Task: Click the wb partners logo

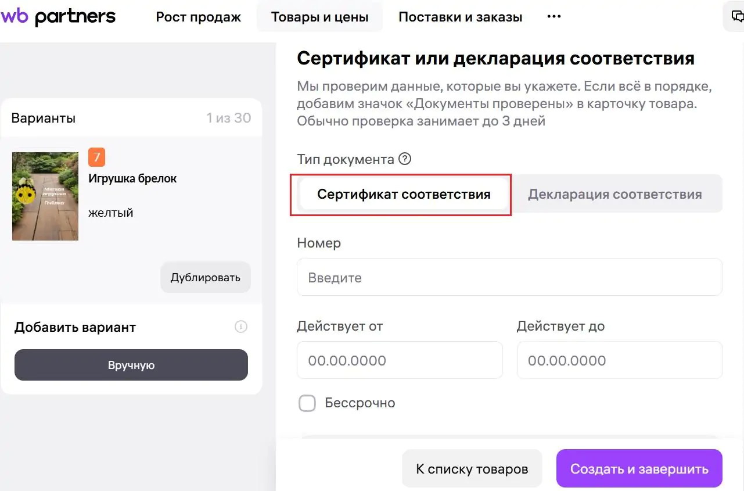Action: tap(58, 17)
